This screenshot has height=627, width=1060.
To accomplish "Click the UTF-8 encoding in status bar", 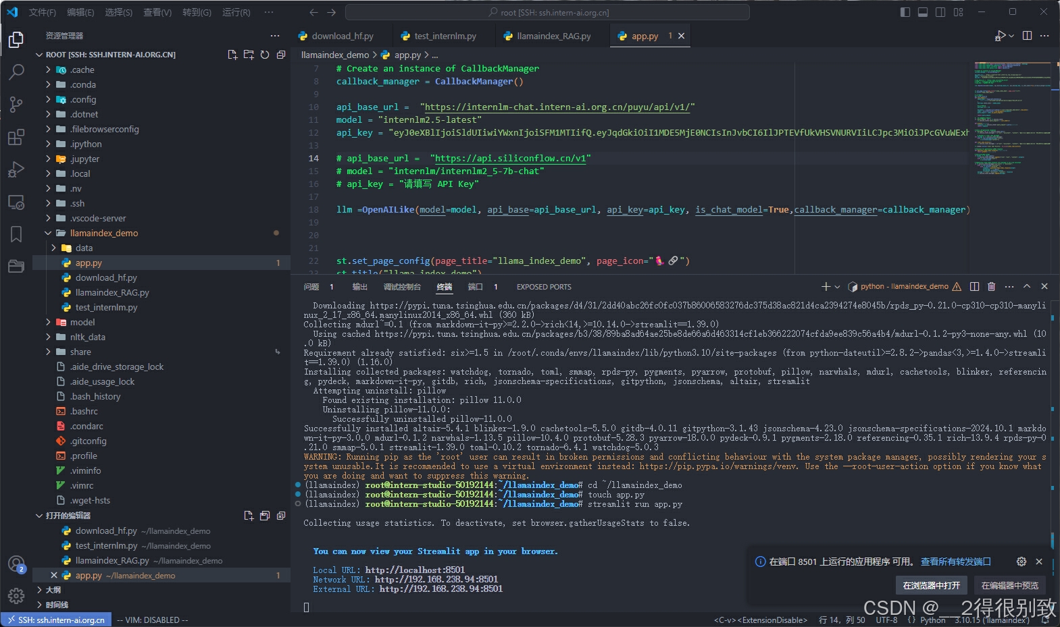I will click(x=886, y=620).
